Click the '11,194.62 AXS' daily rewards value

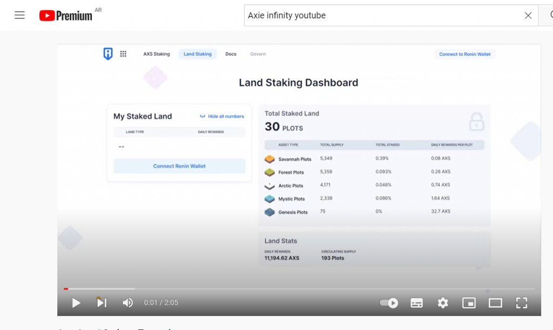pos(282,258)
